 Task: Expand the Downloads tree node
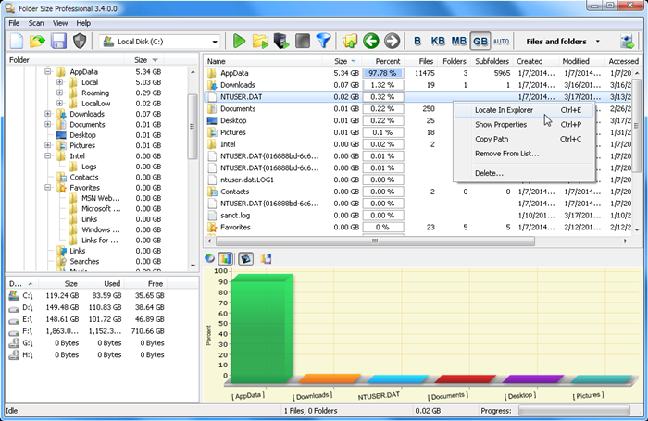click(48, 114)
